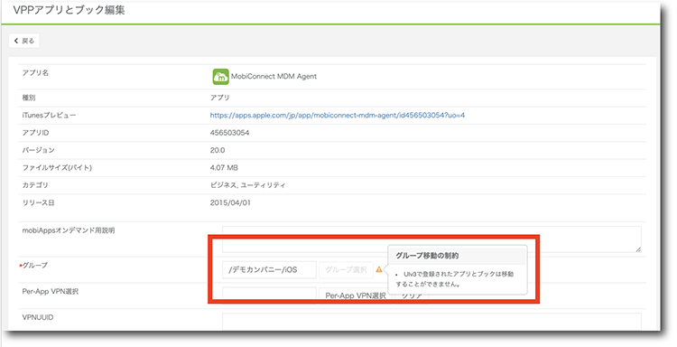The image size is (677, 347).
Task: Click the VPNUUID row label
Action: [38, 317]
